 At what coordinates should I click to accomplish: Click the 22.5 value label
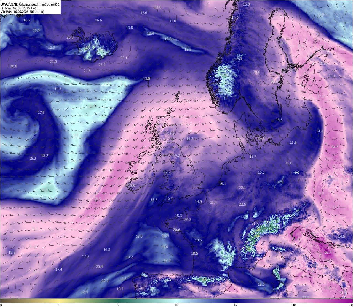click(x=242, y=205)
